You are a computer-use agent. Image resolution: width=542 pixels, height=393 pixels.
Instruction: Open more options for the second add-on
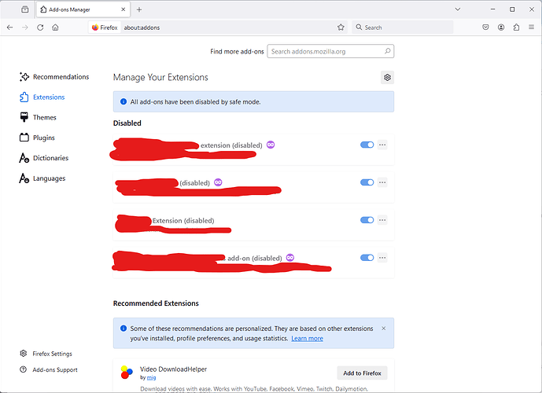click(382, 182)
